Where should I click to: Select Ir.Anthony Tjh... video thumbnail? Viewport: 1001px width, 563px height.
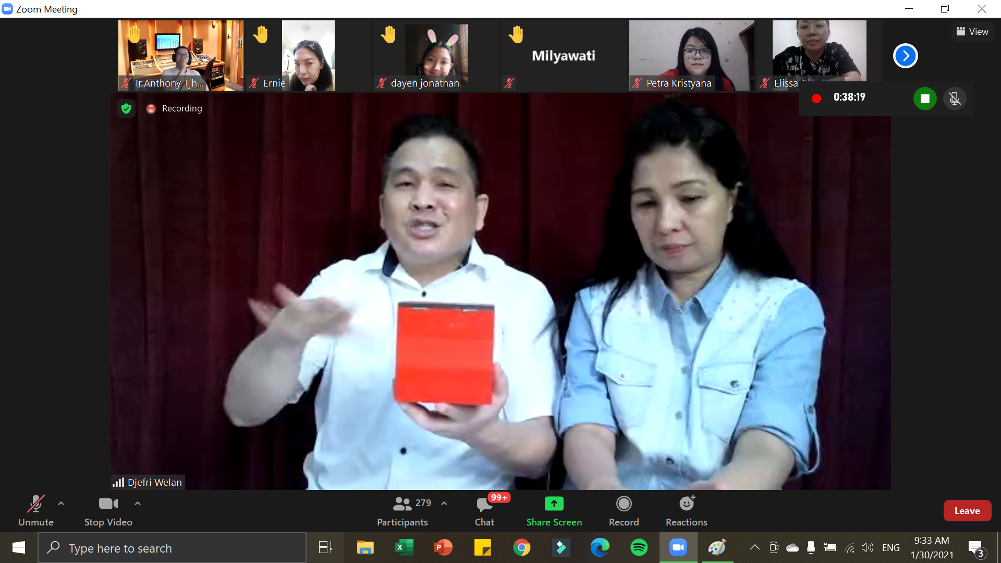point(181,55)
